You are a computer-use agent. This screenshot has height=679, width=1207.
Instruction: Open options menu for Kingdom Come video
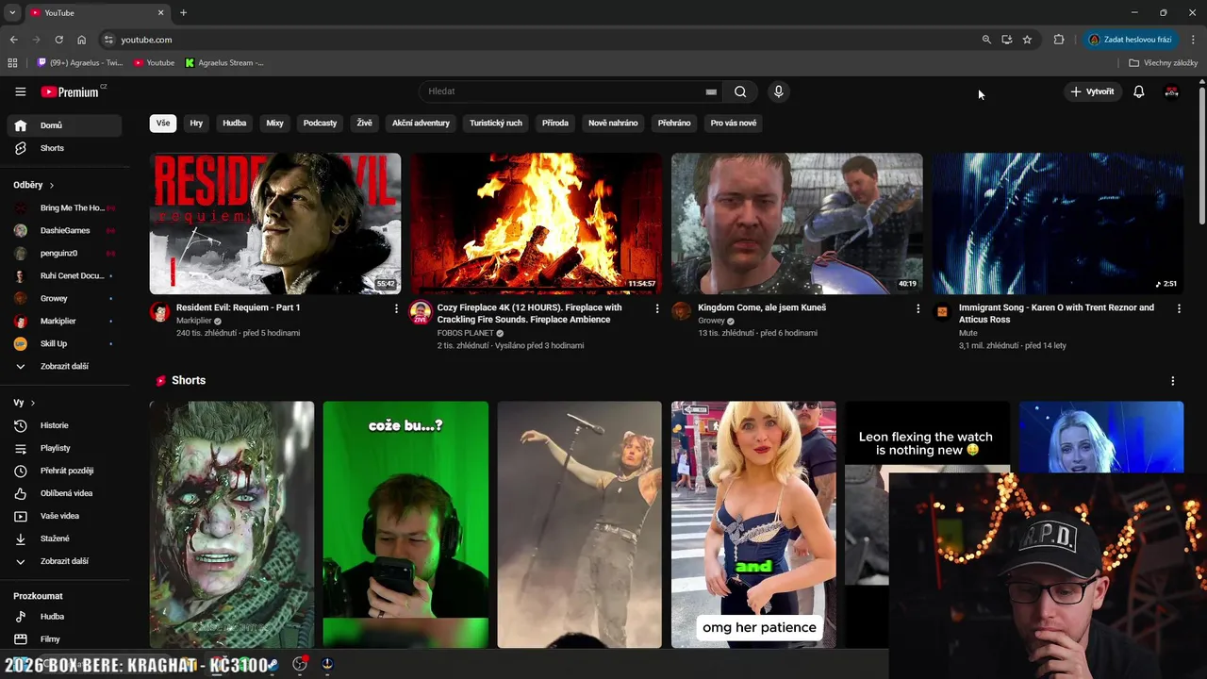(918, 308)
